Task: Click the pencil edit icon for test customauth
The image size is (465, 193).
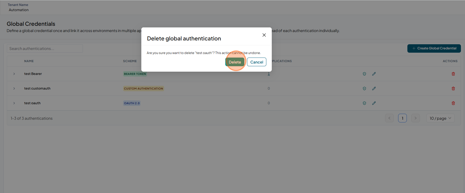Action: click(x=374, y=88)
